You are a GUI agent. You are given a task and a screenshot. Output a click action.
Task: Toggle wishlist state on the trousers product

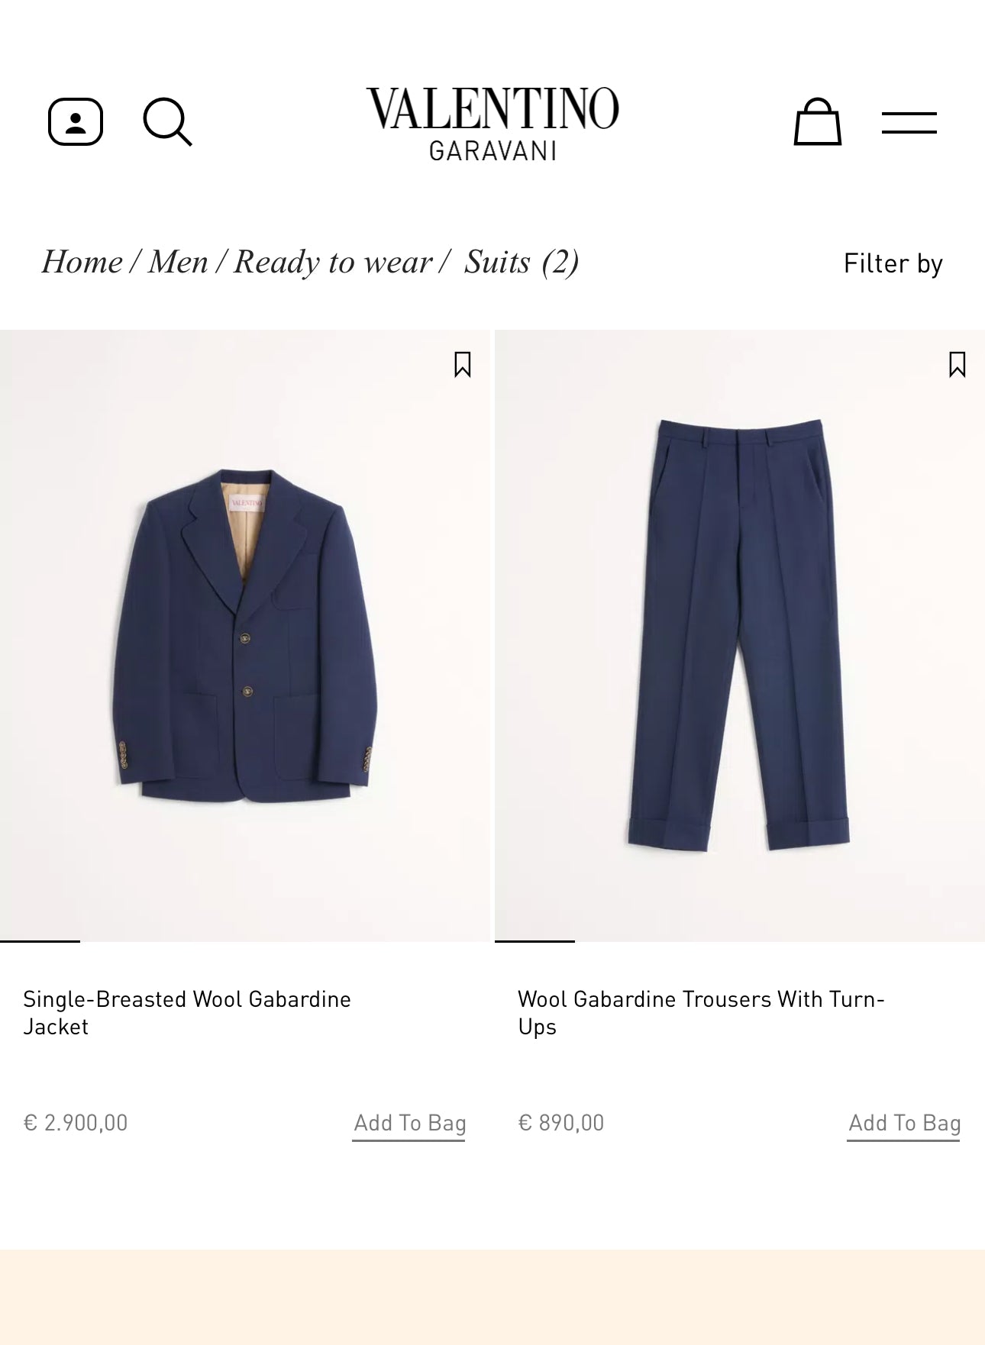coord(957,365)
